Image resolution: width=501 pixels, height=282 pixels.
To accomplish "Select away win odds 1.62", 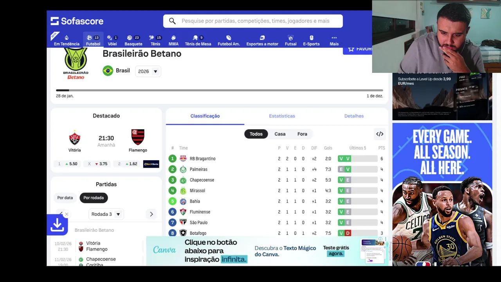I will point(128,164).
